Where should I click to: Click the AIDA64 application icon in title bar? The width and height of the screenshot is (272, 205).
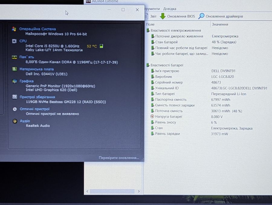point(88,1)
